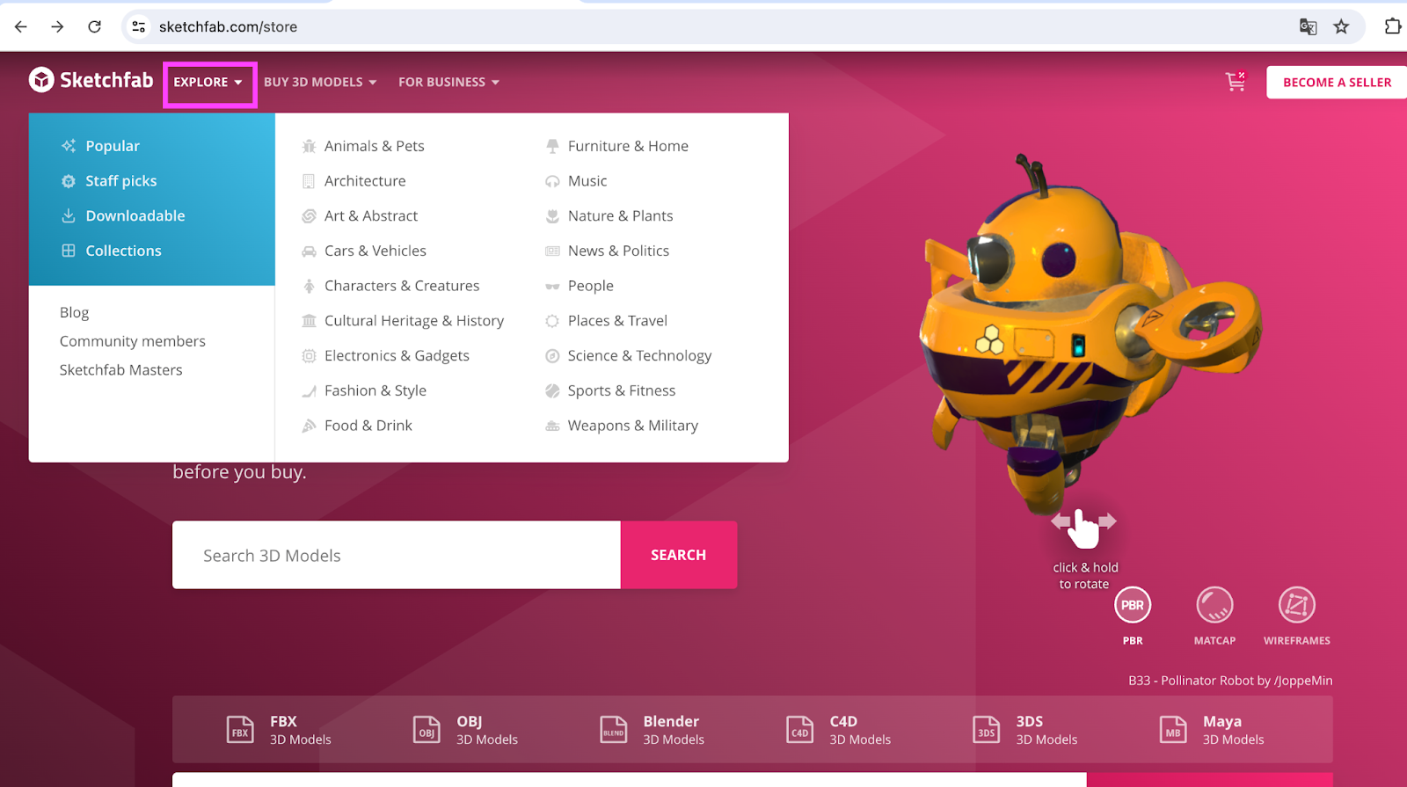The height and width of the screenshot is (787, 1407).
Task: Expand the BUY 3D MODELS dropdown
Action: click(320, 82)
